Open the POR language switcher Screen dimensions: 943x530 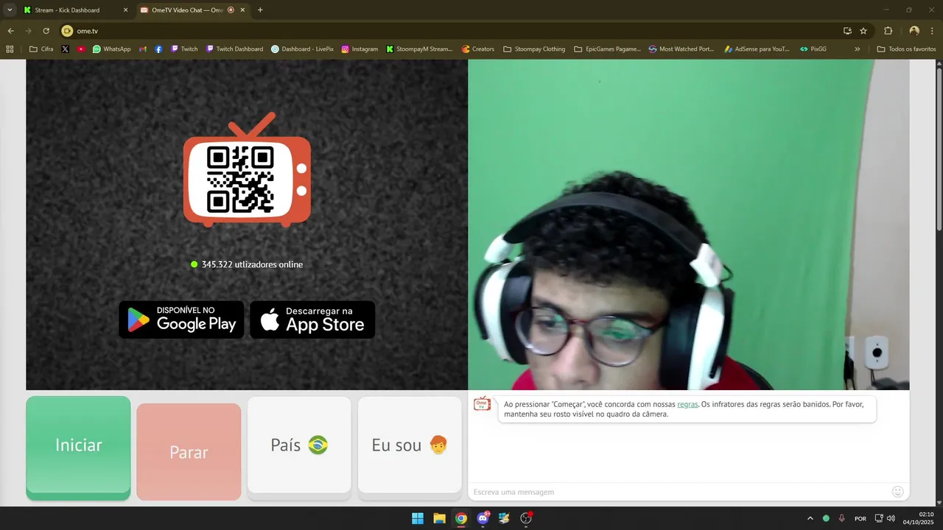click(x=860, y=518)
